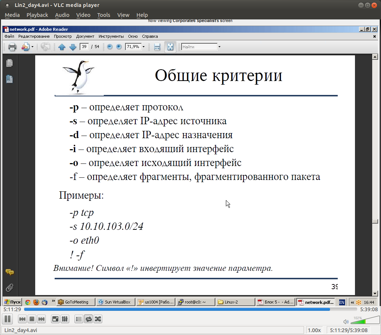Click the Пуск start button
Viewport: 381px width, 335px height.
pyautogui.click(x=12, y=302)
